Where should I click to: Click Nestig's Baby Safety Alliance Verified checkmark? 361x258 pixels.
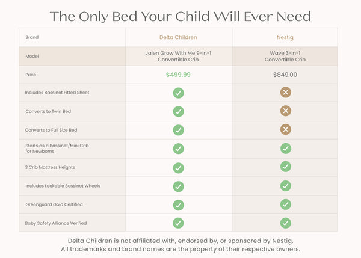[286, 223]
